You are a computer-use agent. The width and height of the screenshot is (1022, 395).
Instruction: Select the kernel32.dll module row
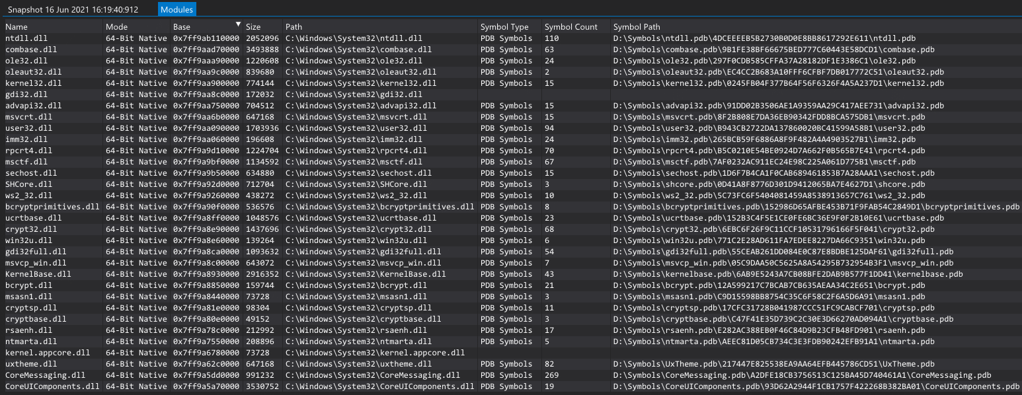pos(29,83)
